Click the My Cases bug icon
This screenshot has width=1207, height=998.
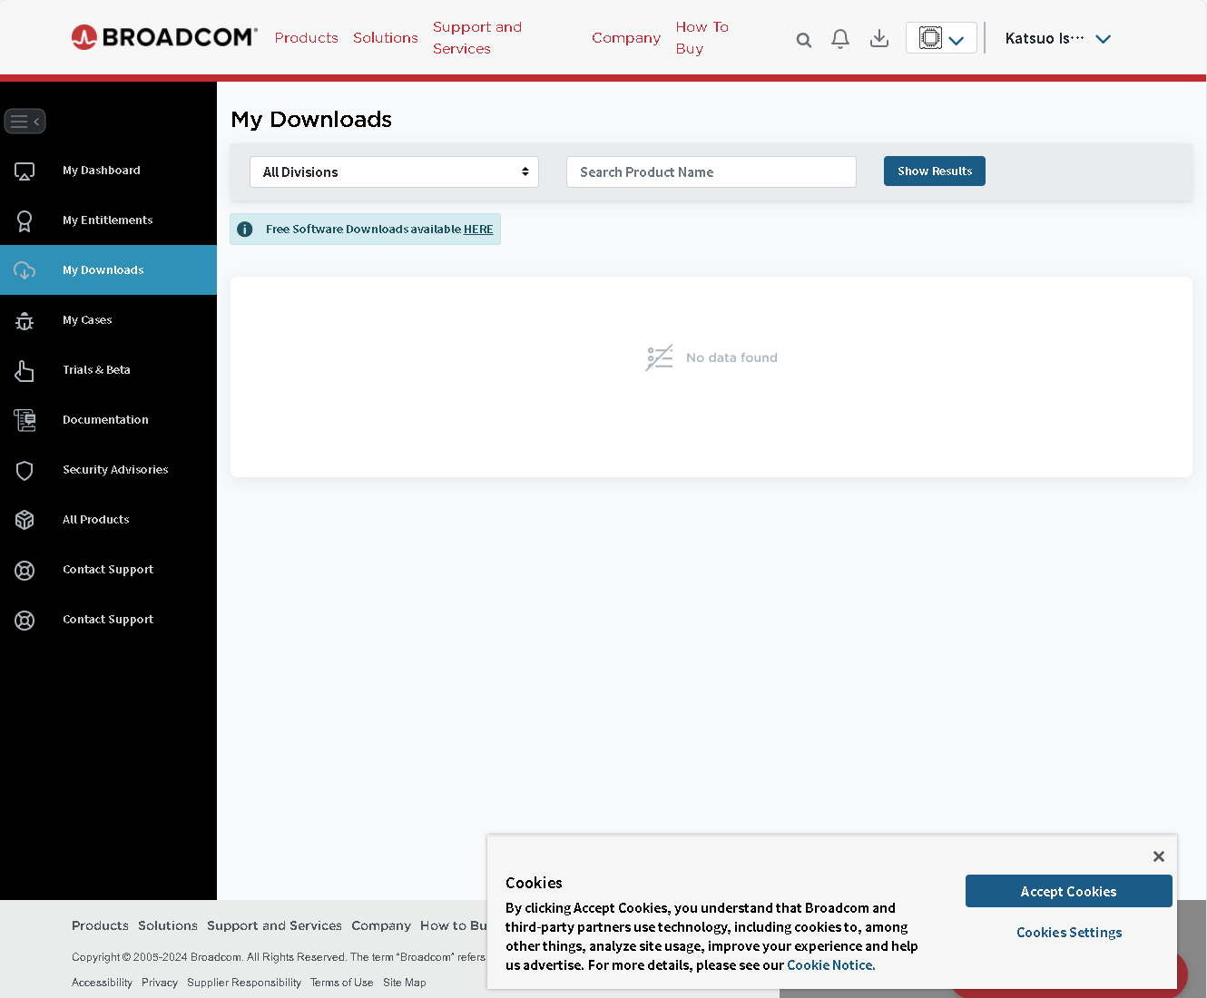pos(25,320)
